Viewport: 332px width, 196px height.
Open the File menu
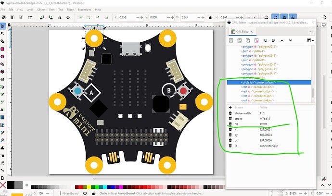pos(2,10)
